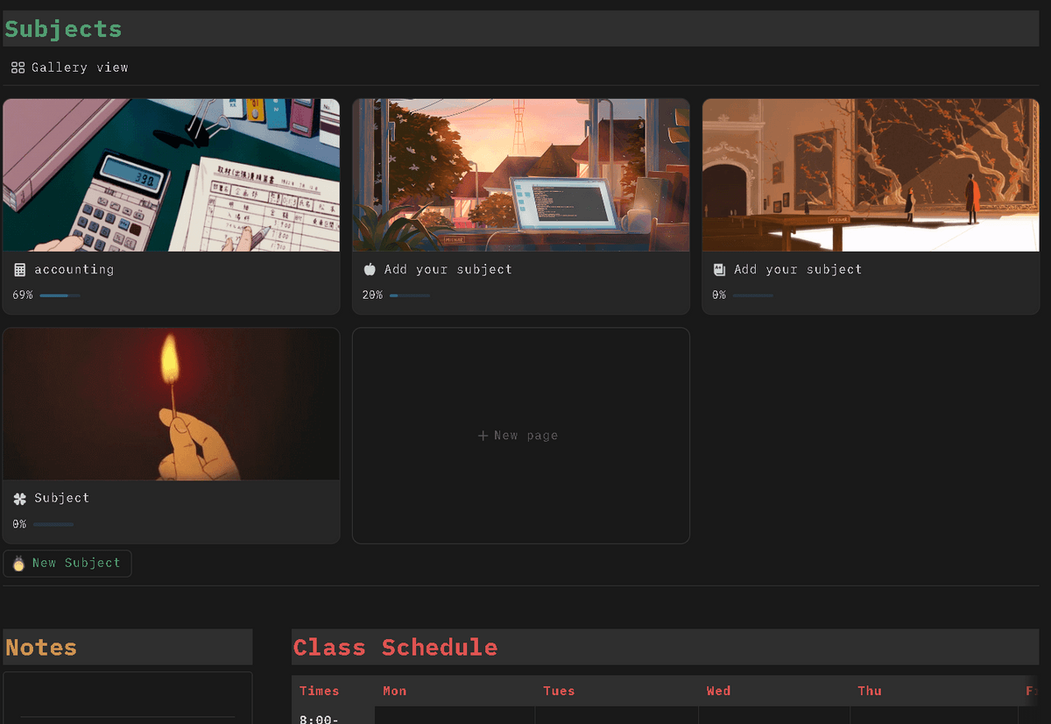Click the 20% progress bar
This screenshot has height=724, width=1051.
pos(409,295)
